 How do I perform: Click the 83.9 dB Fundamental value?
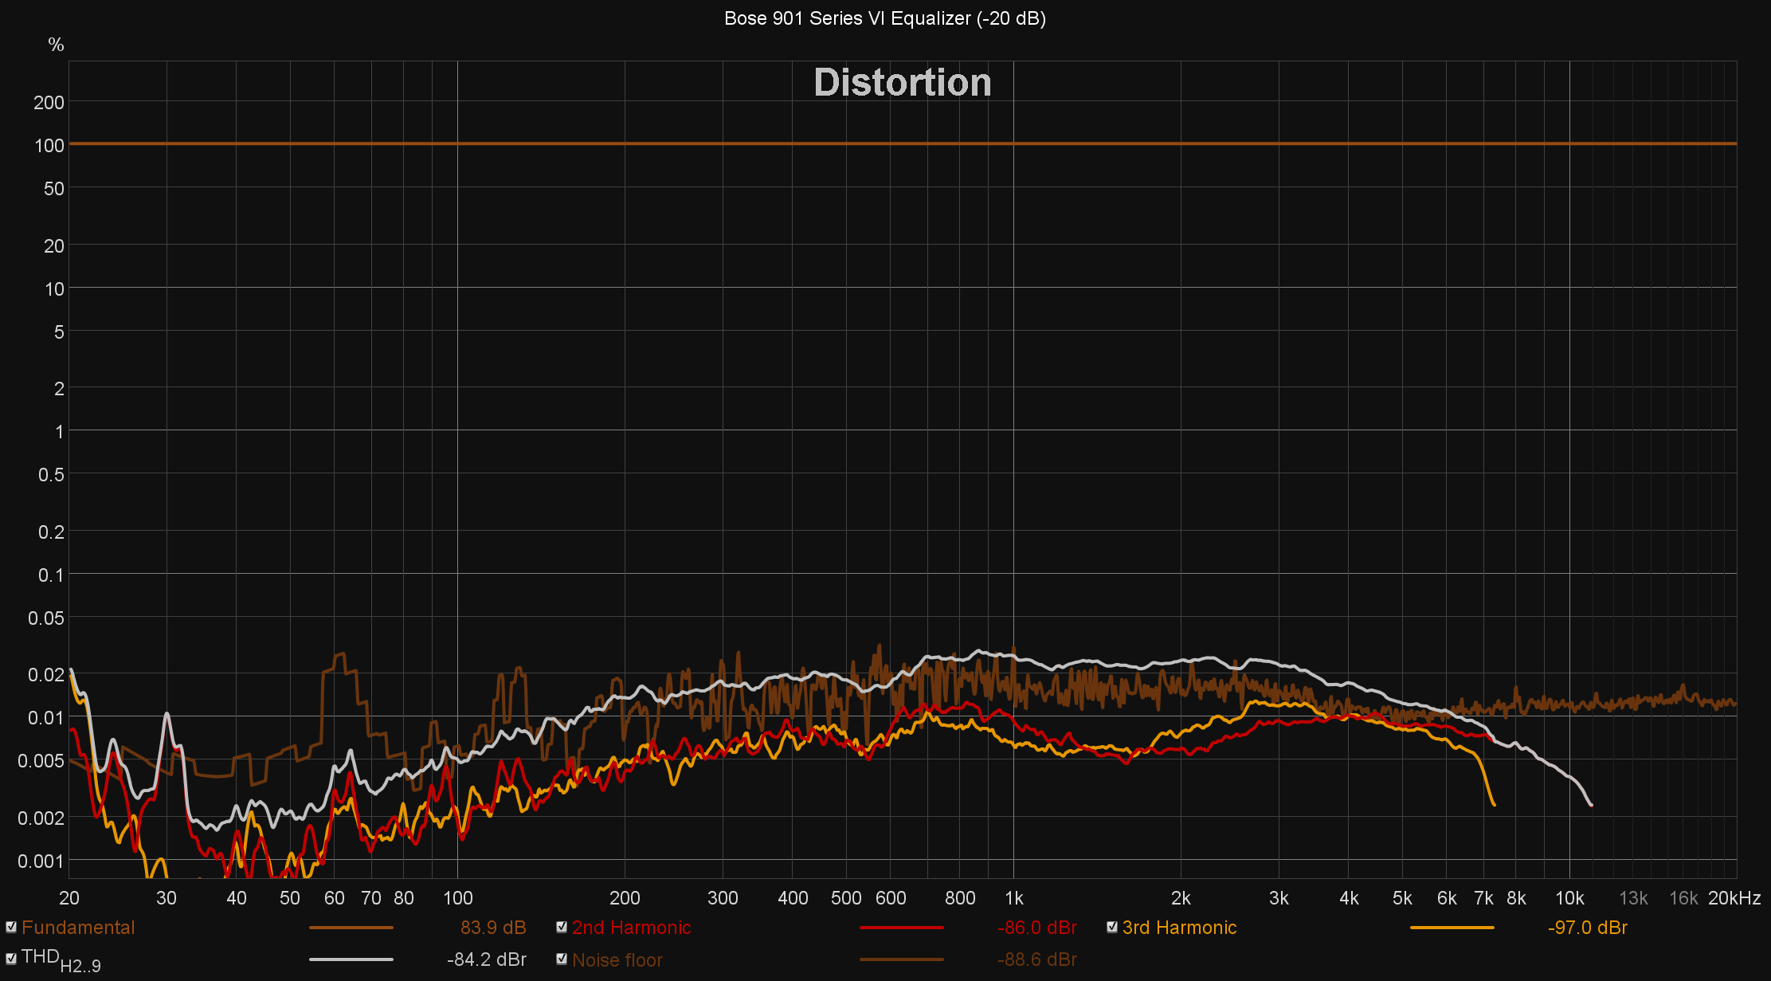[x=493, y=928]
